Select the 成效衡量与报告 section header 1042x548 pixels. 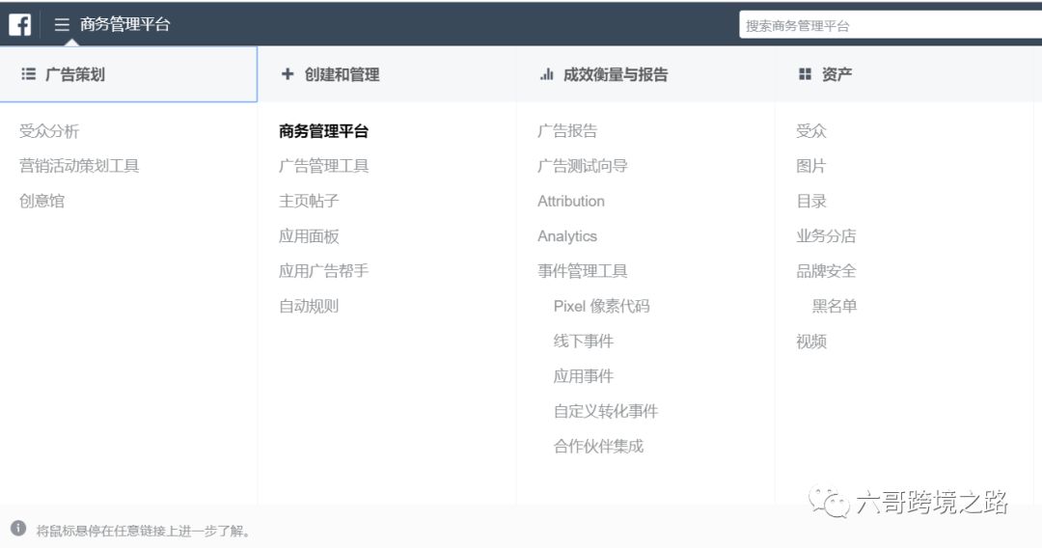coord(645,73)
